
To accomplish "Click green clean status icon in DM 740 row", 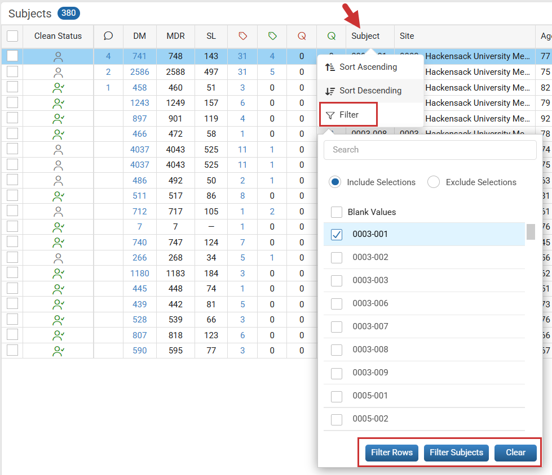I will pos(58,243).
